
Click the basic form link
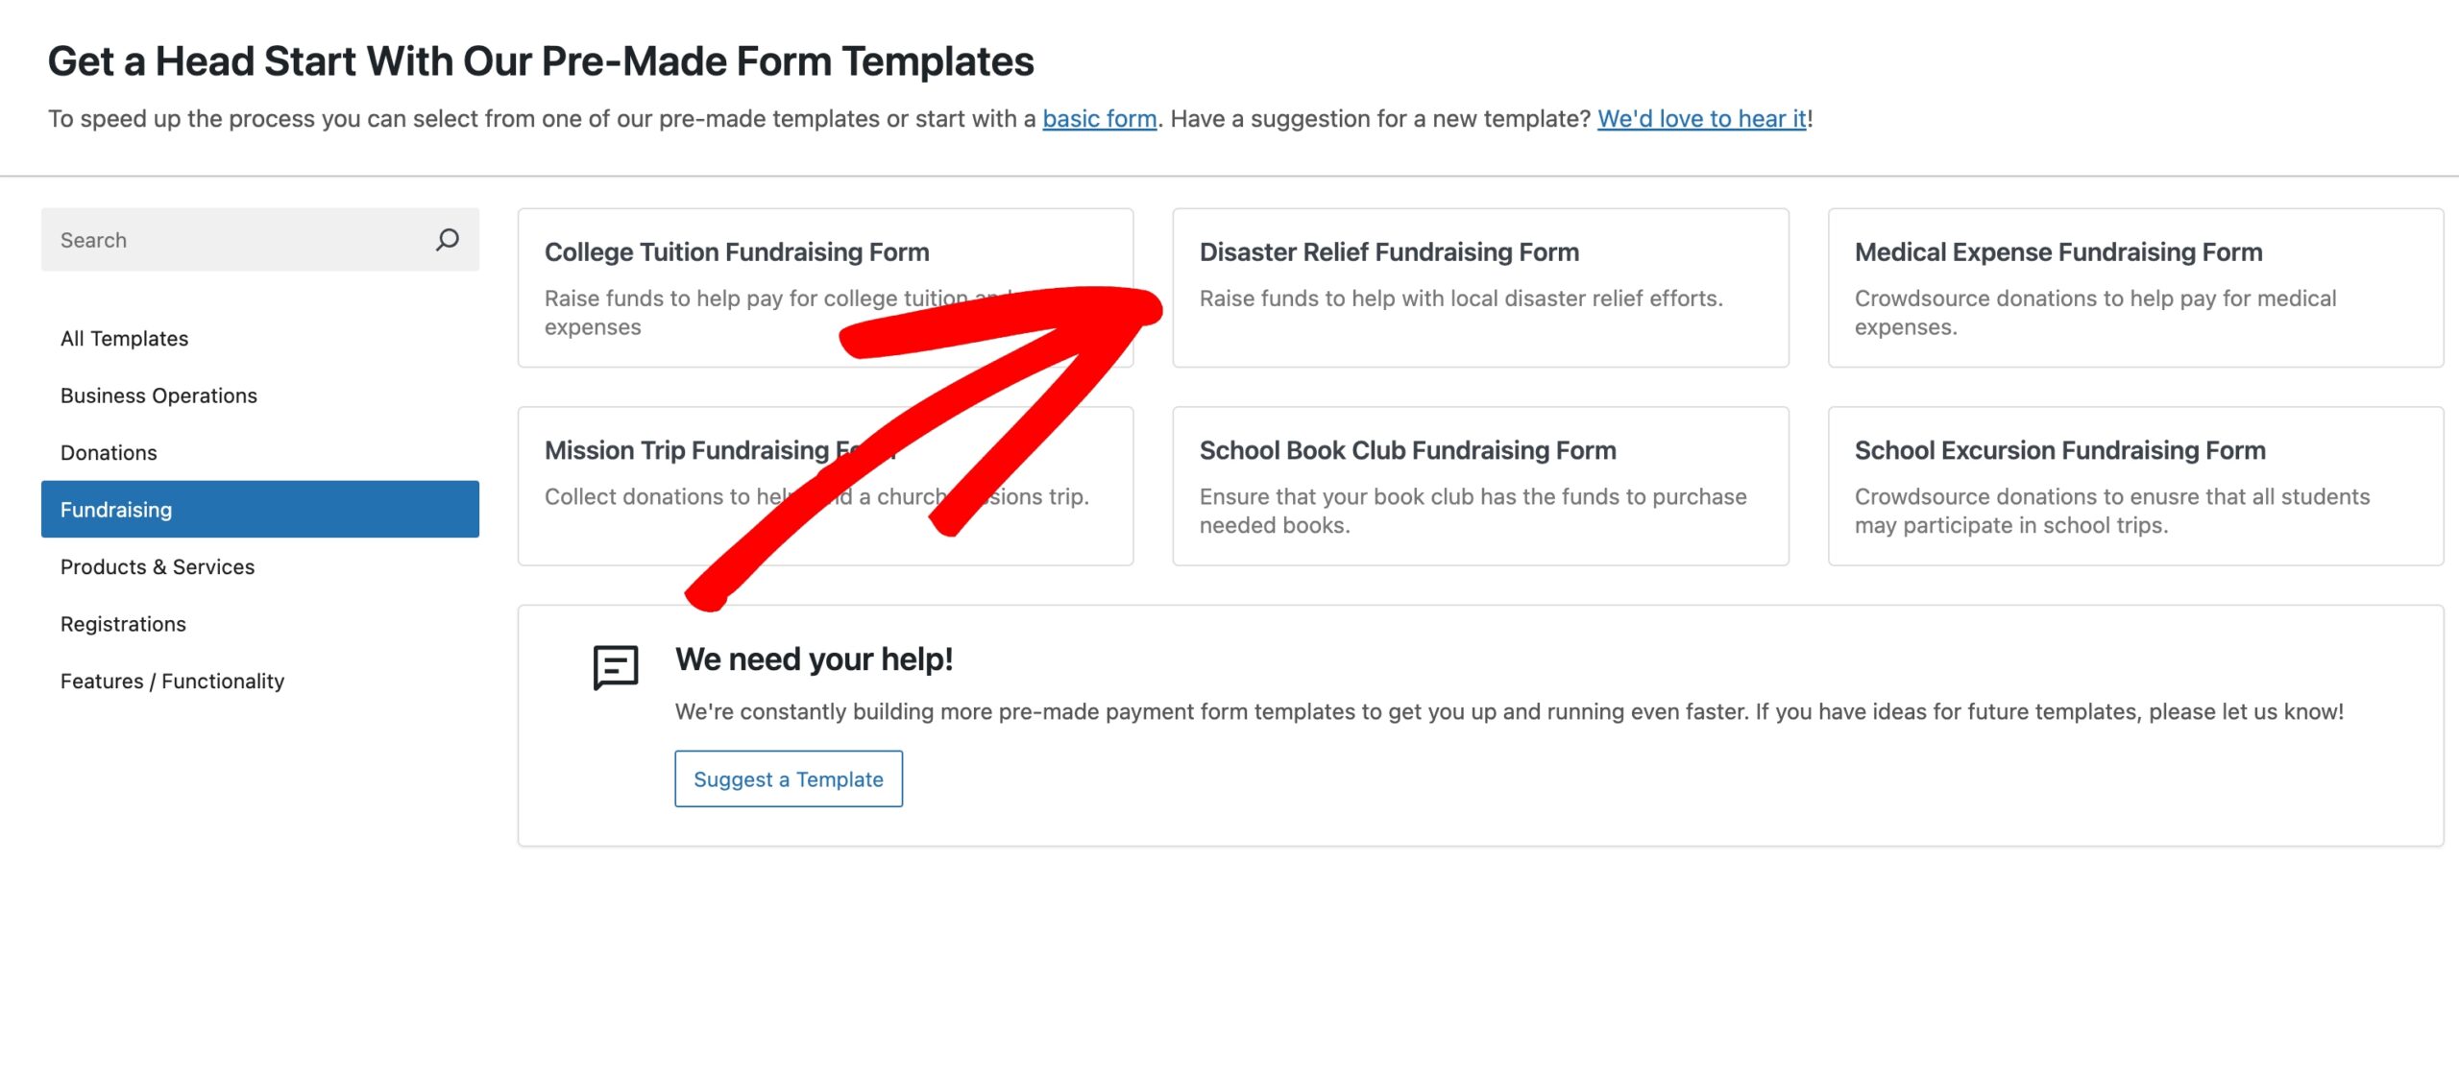point(1099,118)
